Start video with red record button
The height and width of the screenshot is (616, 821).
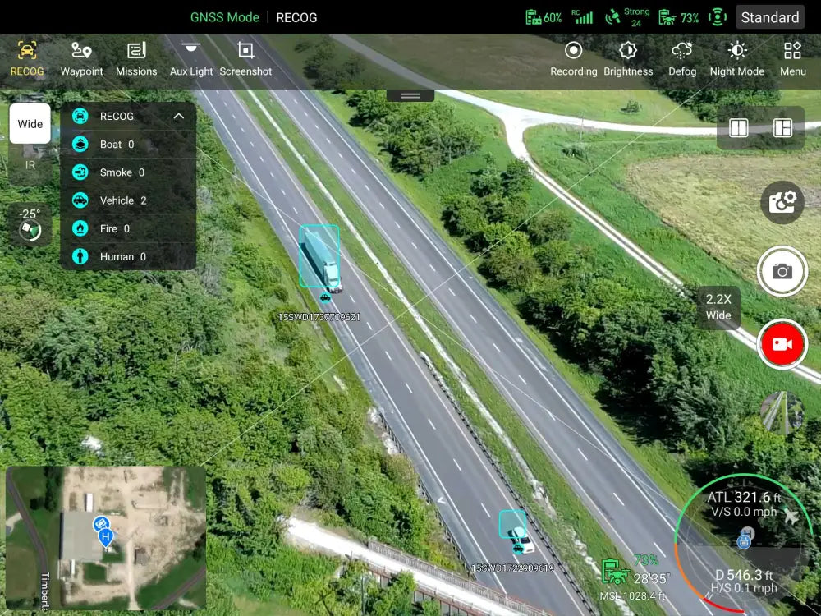click(782, 344)
